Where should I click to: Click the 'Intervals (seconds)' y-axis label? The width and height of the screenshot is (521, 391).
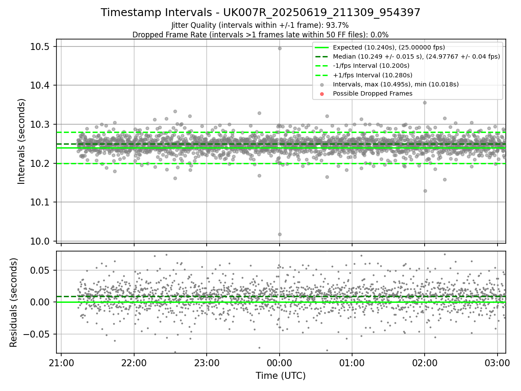tap(22, 141)
